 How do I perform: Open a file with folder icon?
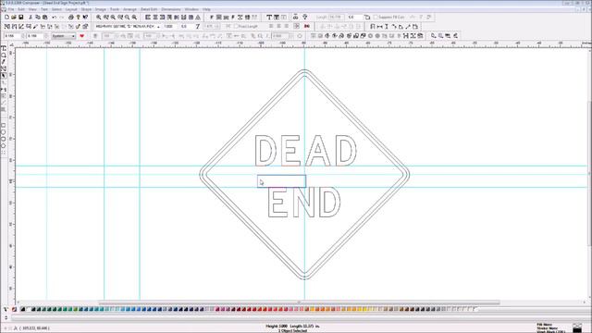[x=14, y=17]
